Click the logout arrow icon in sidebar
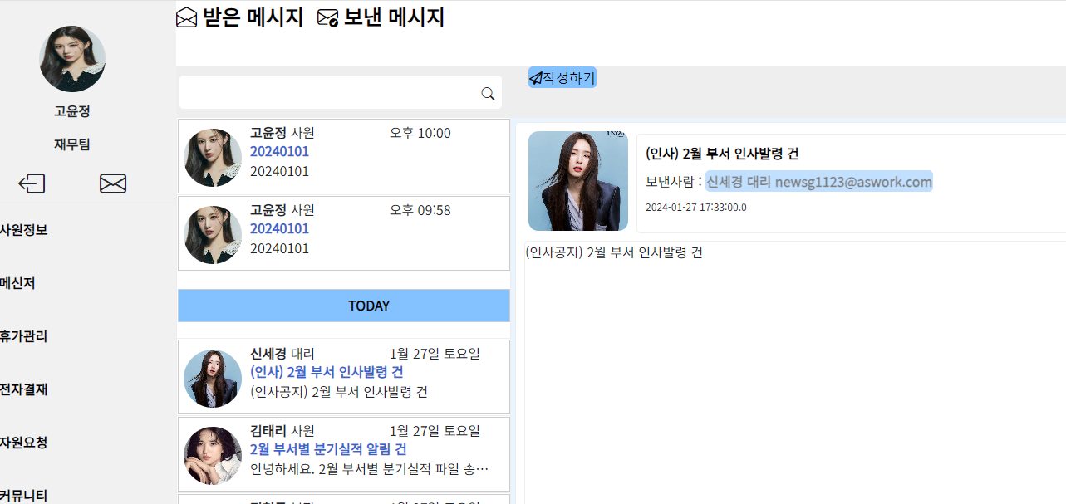This screenshot has height=504, width=1066. click(32, 183)
